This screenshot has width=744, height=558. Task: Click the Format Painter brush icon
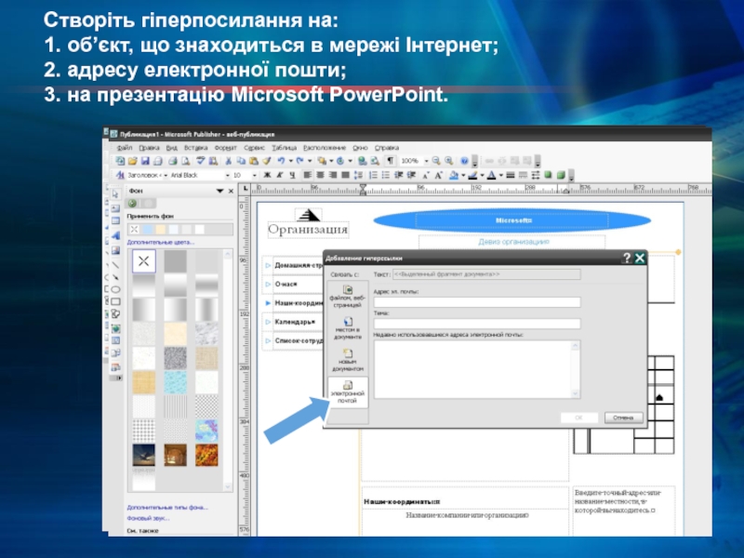[266, 161]
